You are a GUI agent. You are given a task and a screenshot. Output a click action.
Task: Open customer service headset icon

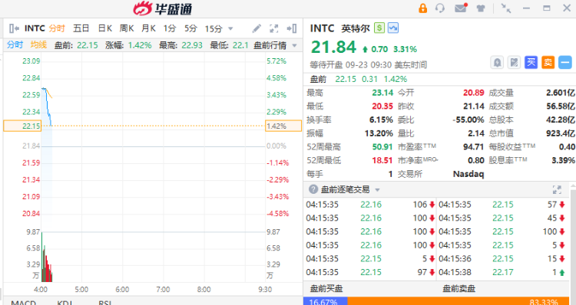point(440,8)
